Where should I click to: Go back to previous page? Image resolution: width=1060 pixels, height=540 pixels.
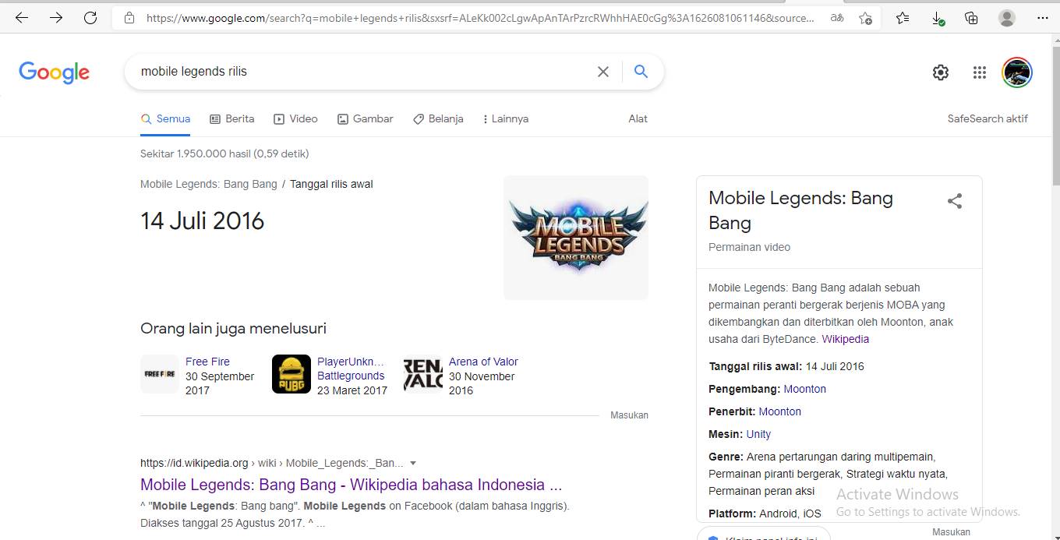pos(22,17)
